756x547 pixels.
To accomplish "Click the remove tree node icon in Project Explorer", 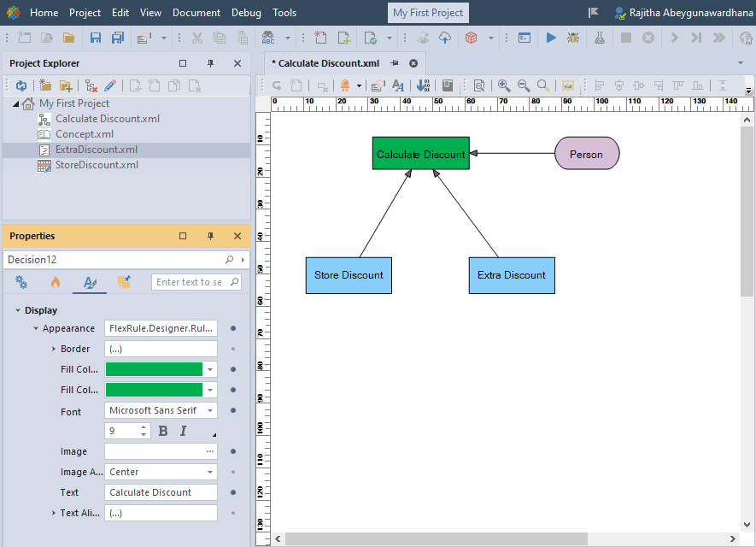I will point(91,85).
